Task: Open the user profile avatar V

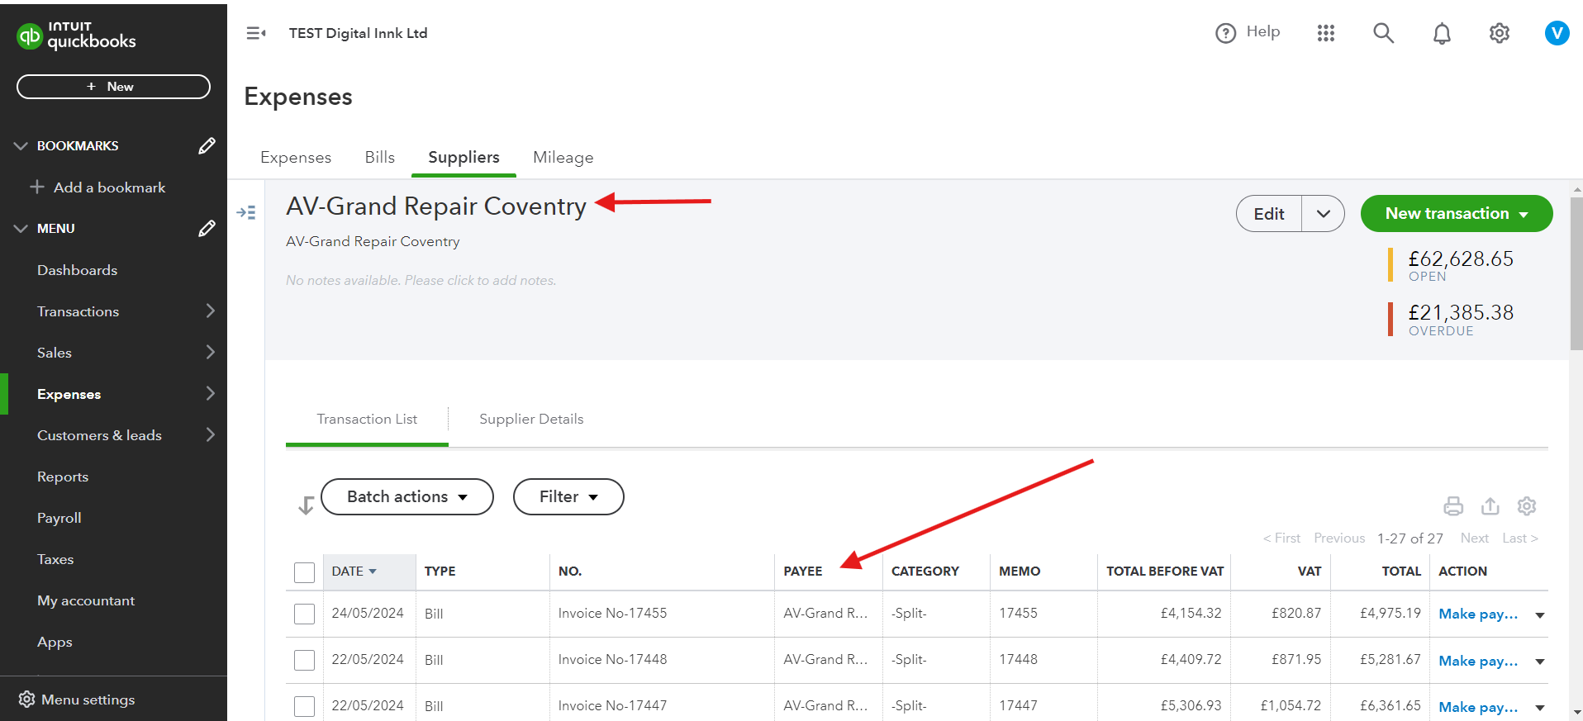Action: coord(1557,33)
